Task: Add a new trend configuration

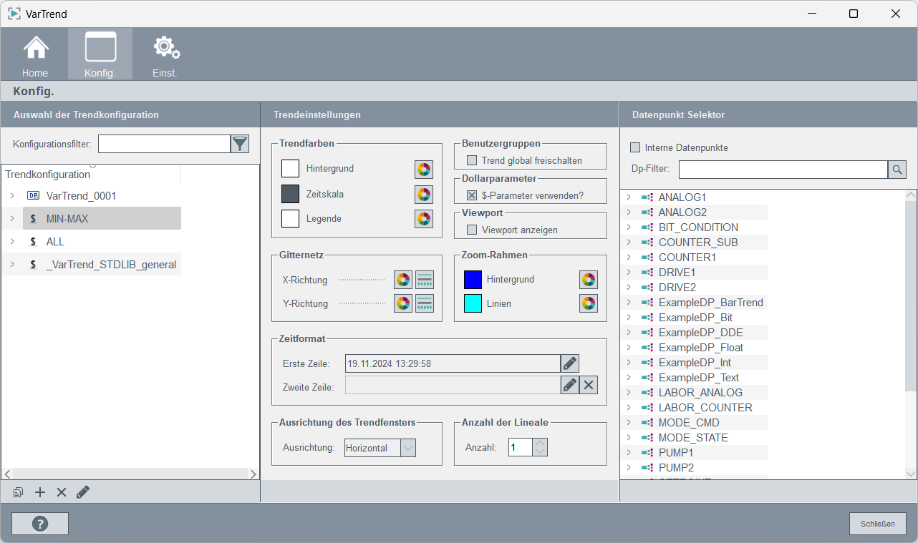Action: coord(40,492)
